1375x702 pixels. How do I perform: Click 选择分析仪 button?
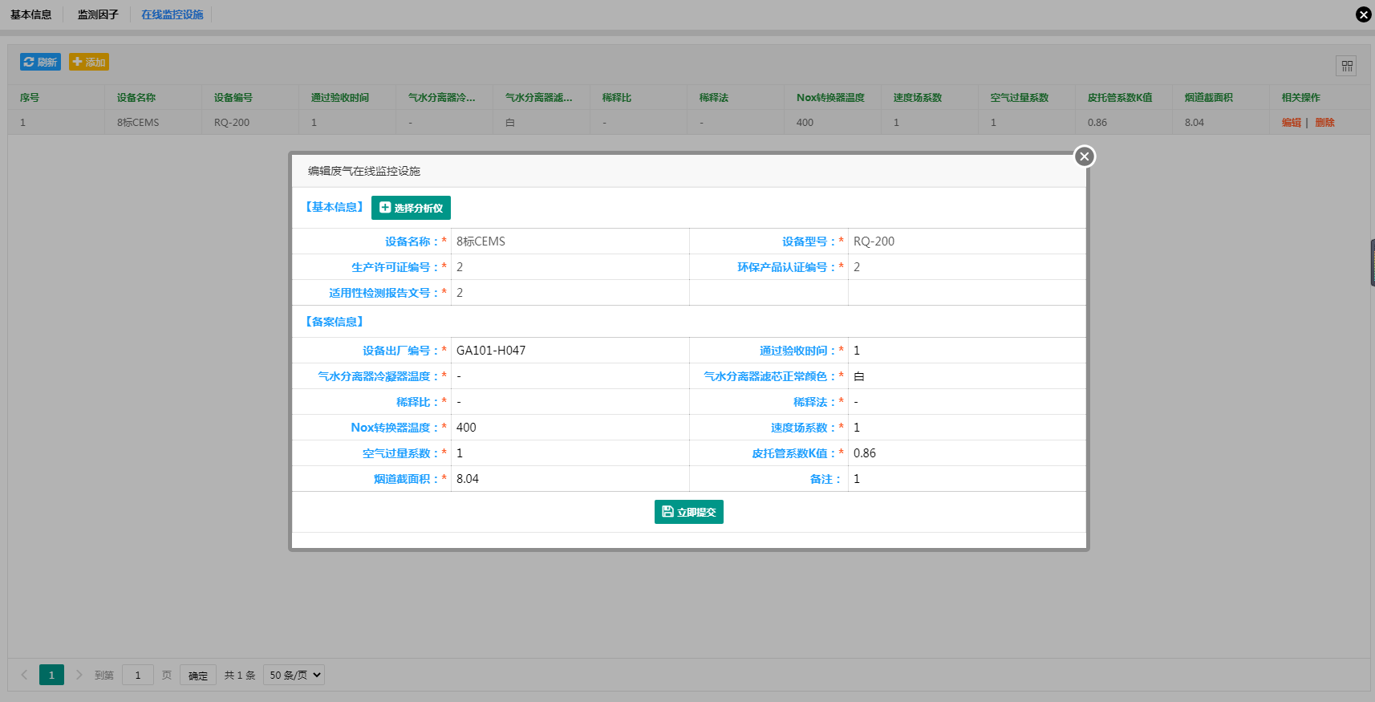click(x=411, y=208)
